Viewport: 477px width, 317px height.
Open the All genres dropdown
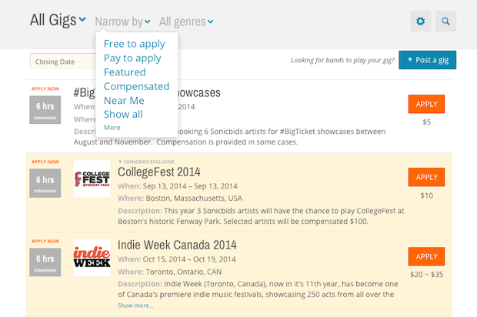click(186, 22)
